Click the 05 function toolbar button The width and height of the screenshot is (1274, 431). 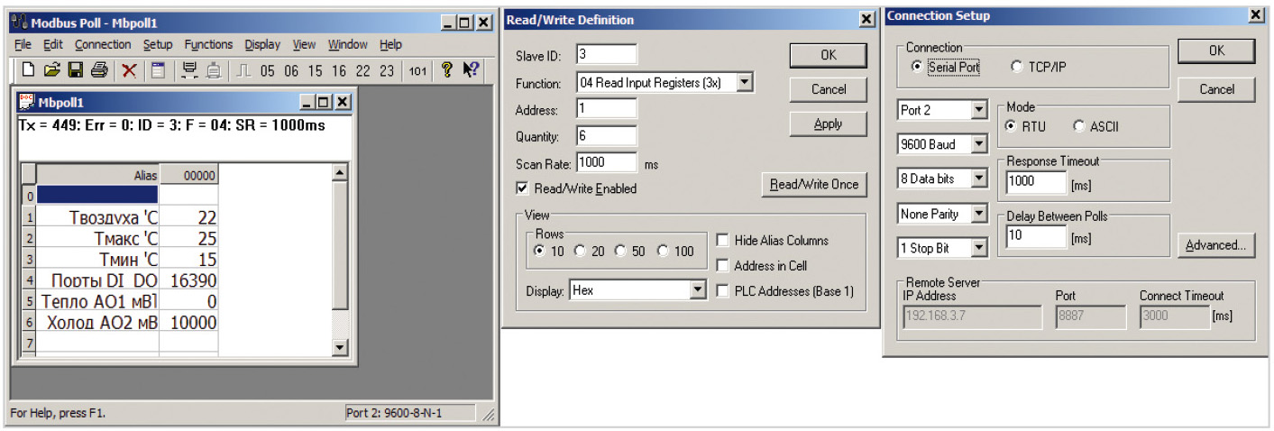pyautogui.click(x=268, y=71)
